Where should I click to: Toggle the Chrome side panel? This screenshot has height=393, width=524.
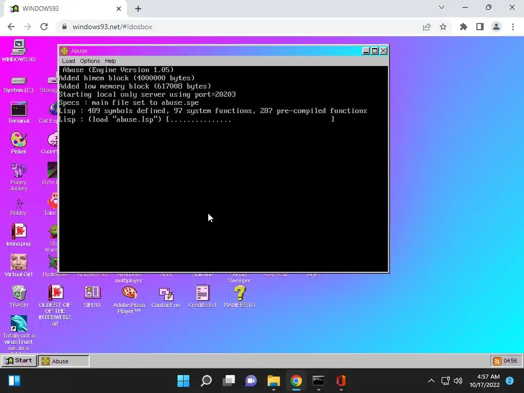click(x=480, y=27)
